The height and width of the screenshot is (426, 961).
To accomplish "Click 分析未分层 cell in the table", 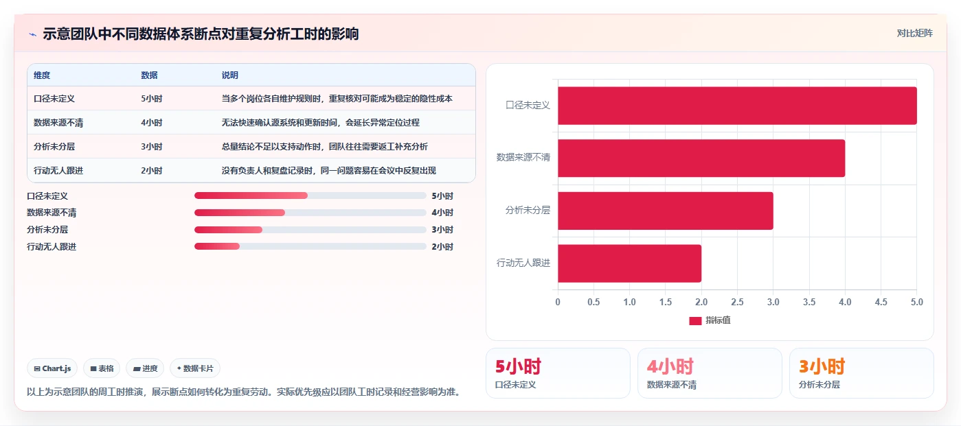I will pyautogui.click(x=54, y=147).
